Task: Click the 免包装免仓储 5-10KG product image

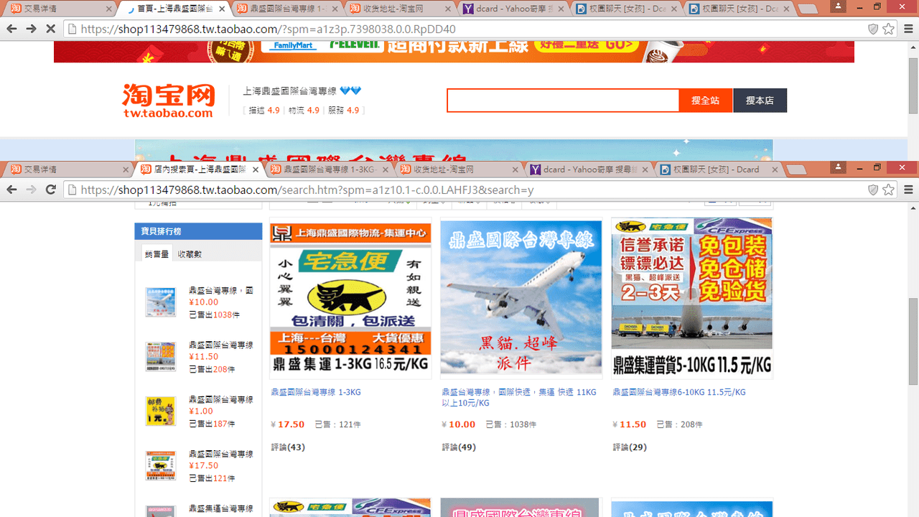Action: (x=692, y=298)
